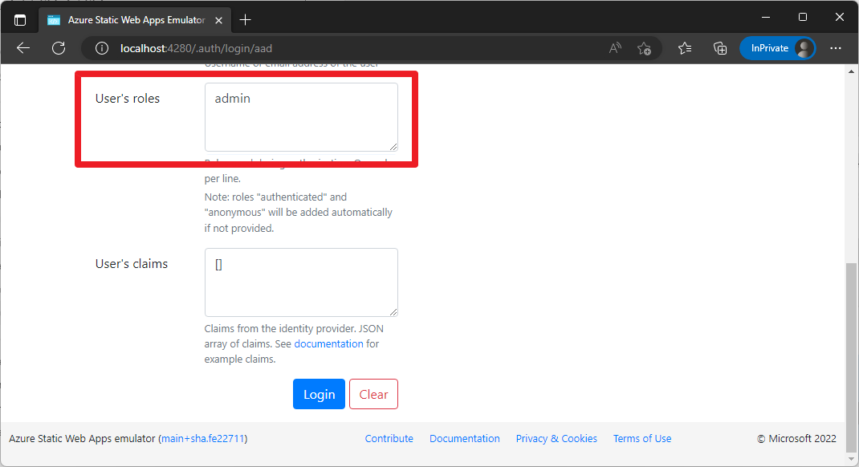
Task: Grab the User's roles textarea resize handle
Action: click(x=393, y=147)
